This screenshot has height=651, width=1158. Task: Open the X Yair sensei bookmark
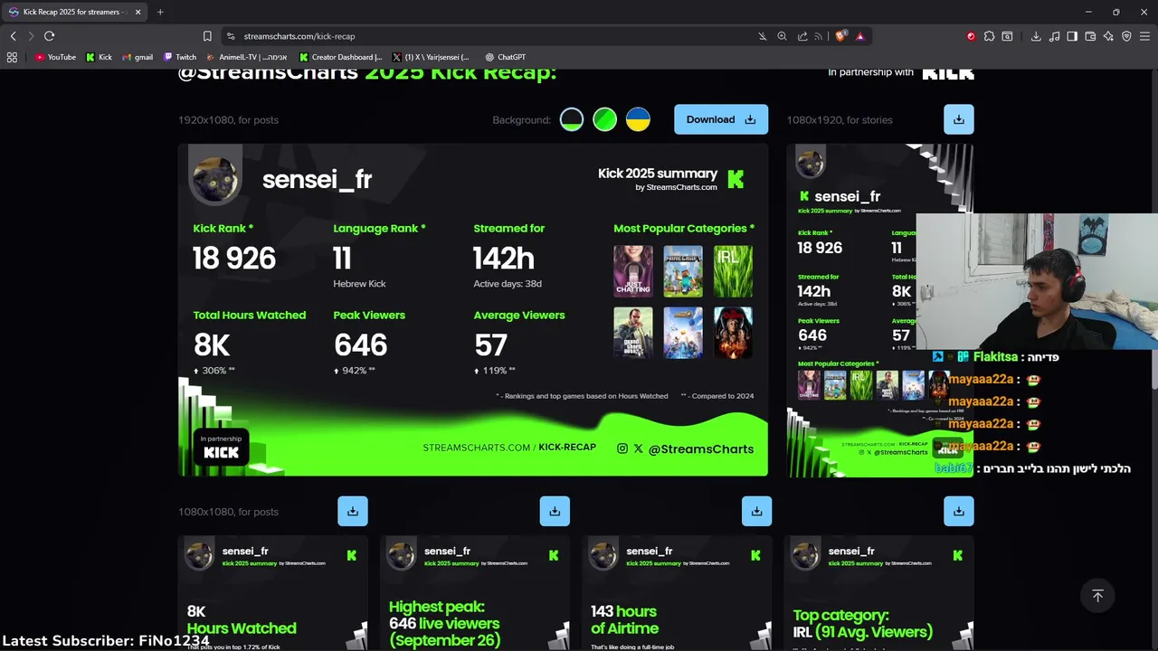pyautogui.click(x=431, y=57)
